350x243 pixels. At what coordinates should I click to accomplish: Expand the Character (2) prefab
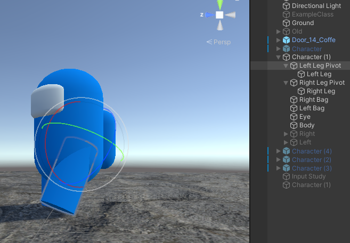point(278,160)
